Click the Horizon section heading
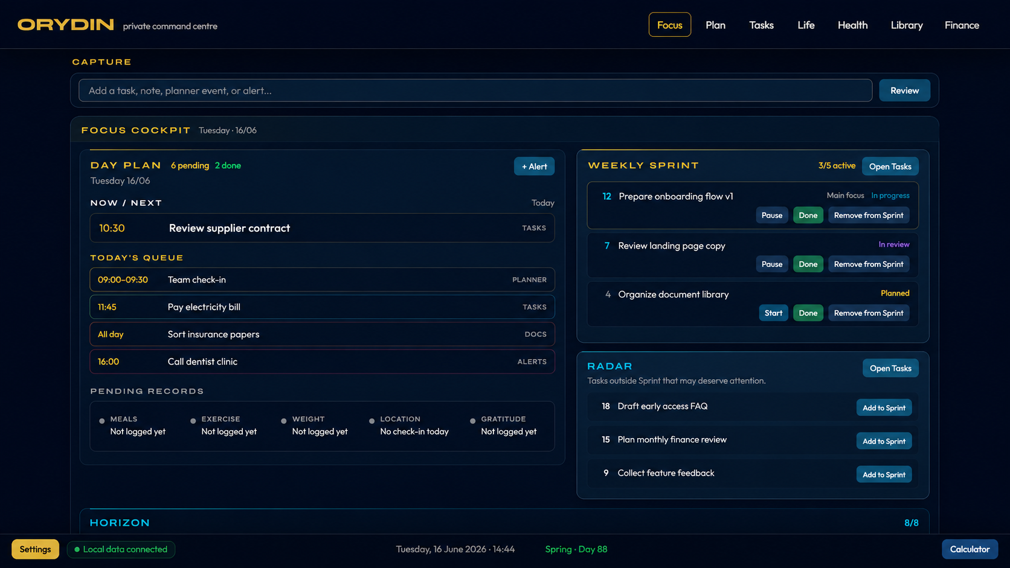The image size is (1010, 568). 120,523
